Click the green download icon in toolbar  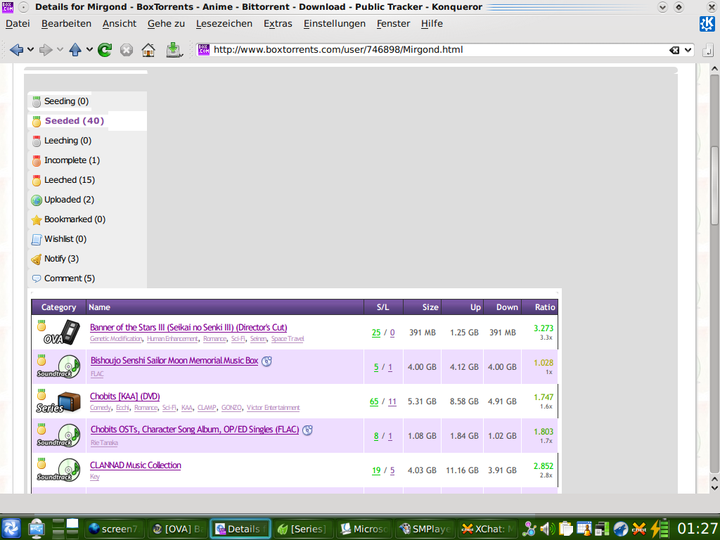click(x=173, y=50)
